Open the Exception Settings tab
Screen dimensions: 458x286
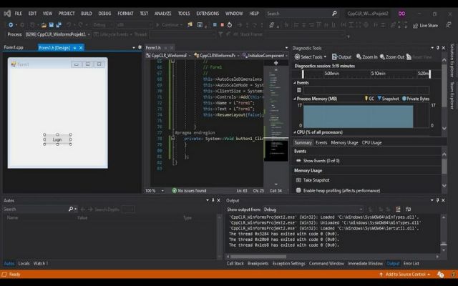pyautogui.click(x=288, y=264)
